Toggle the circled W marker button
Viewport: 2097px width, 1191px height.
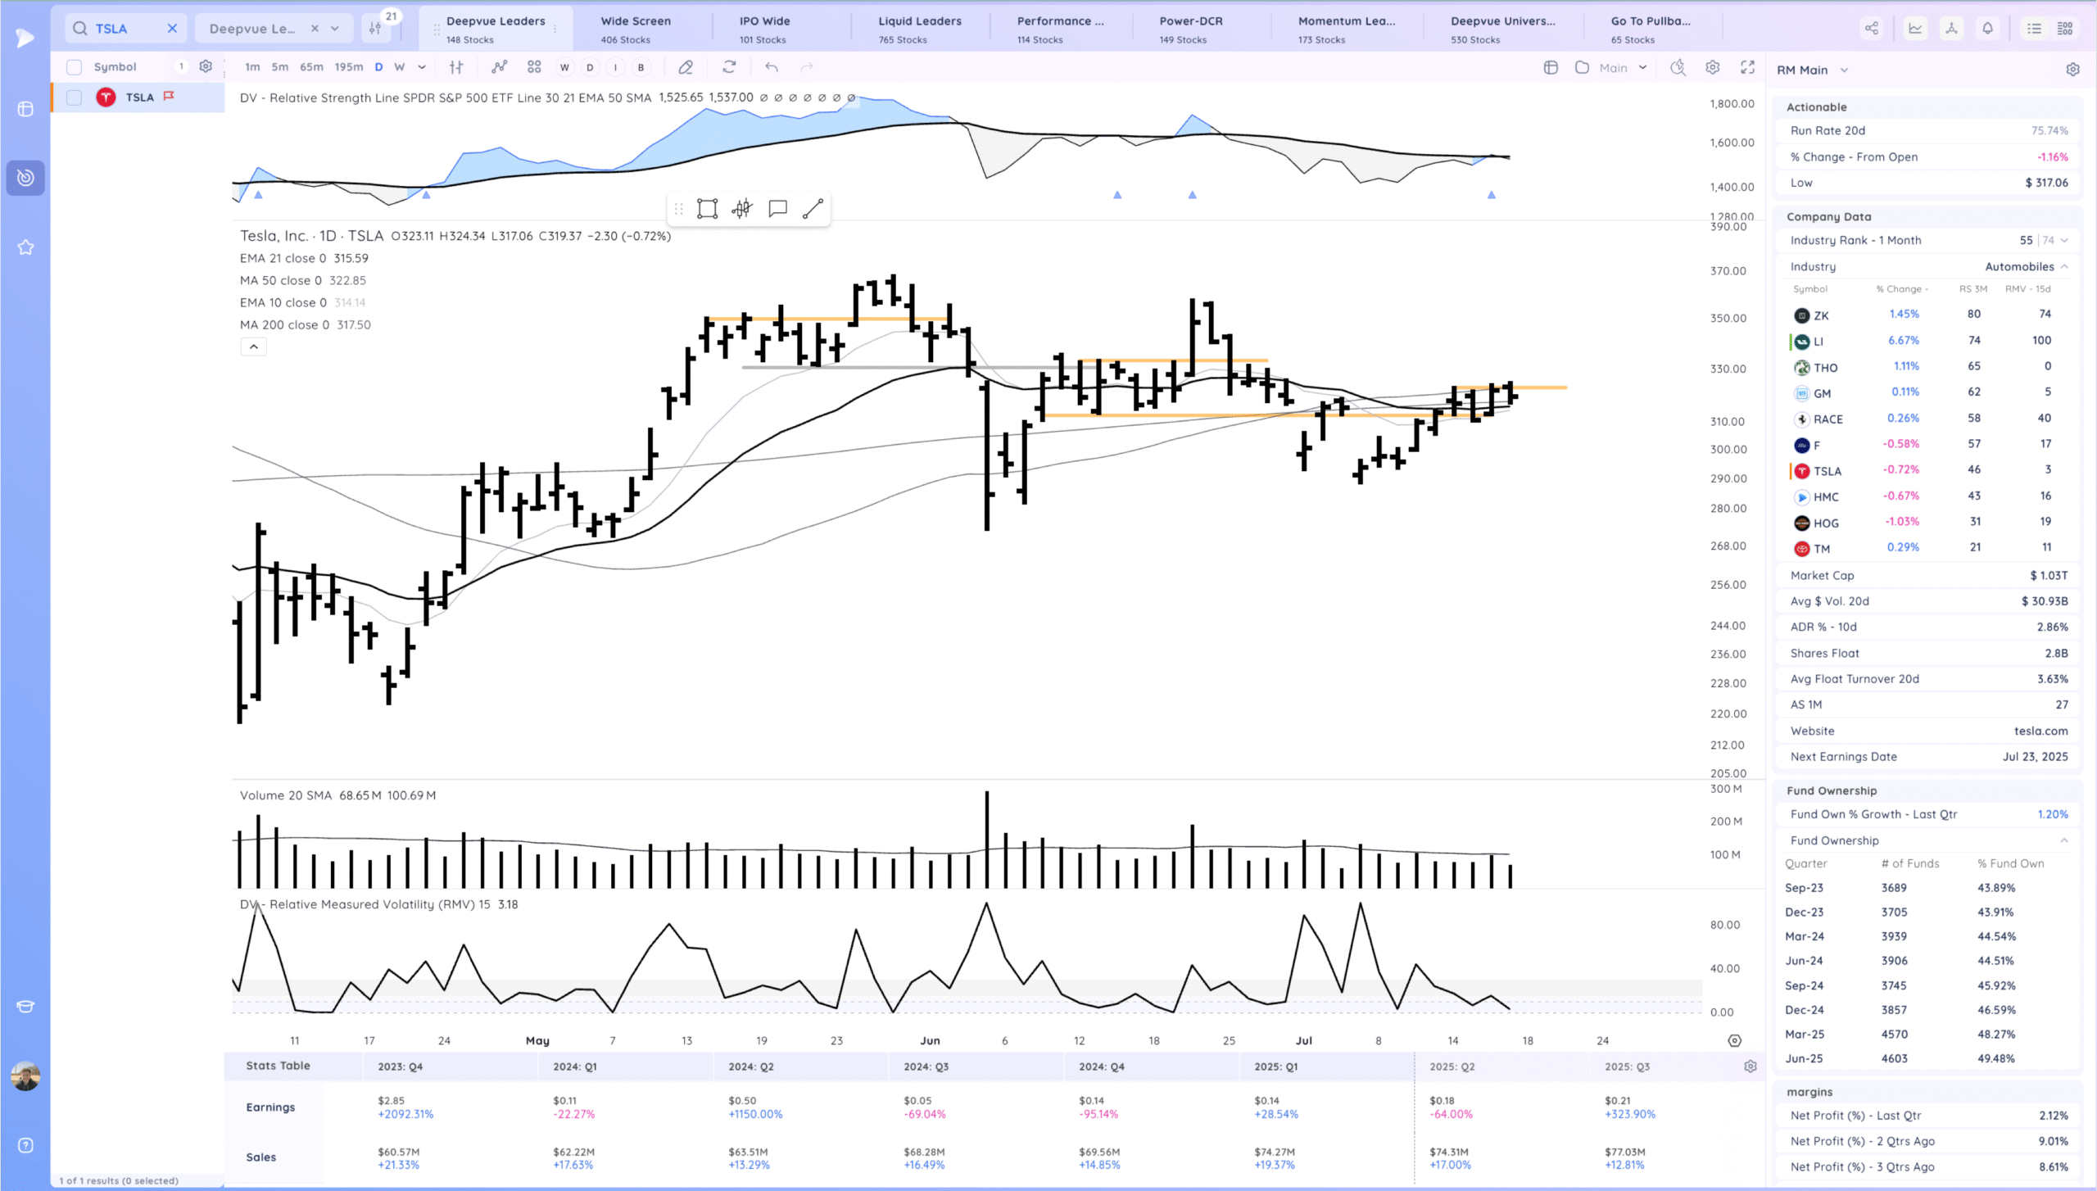point(564,67)
